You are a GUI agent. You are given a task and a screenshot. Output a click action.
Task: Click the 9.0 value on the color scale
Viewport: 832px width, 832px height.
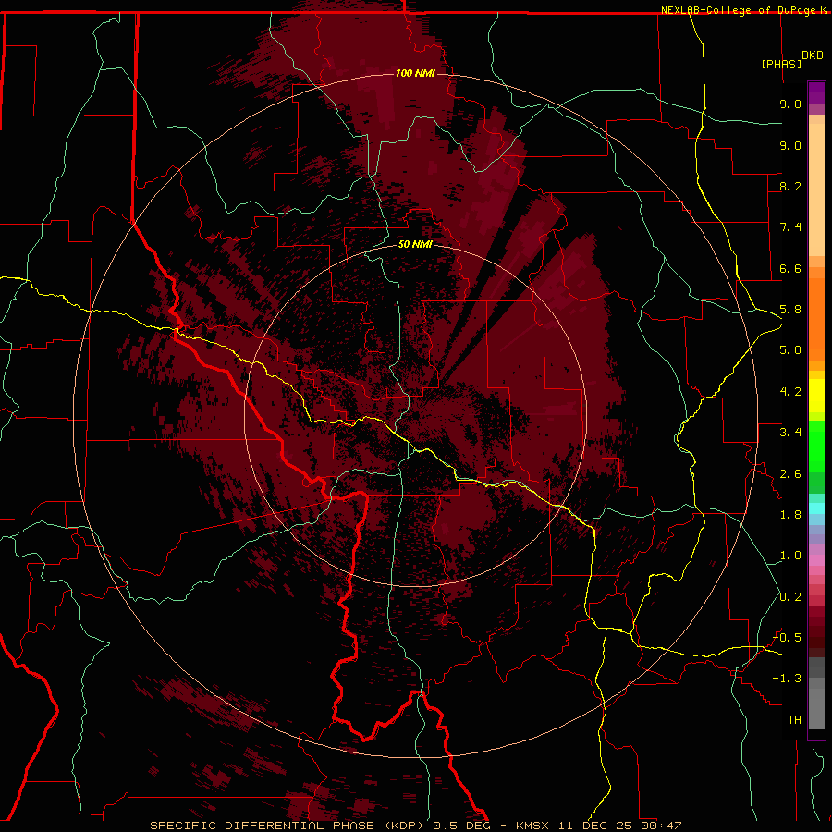(790, 145)
